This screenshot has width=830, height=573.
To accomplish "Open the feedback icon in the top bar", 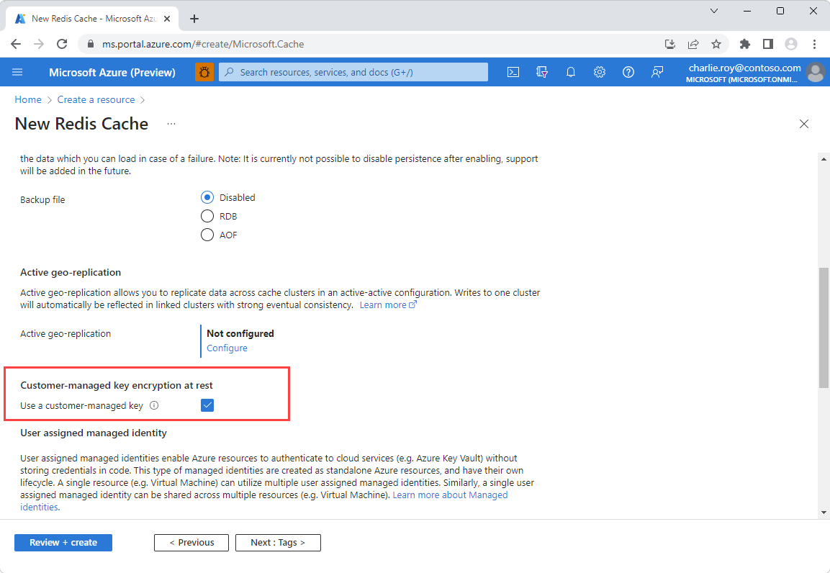I will (657, 72).
